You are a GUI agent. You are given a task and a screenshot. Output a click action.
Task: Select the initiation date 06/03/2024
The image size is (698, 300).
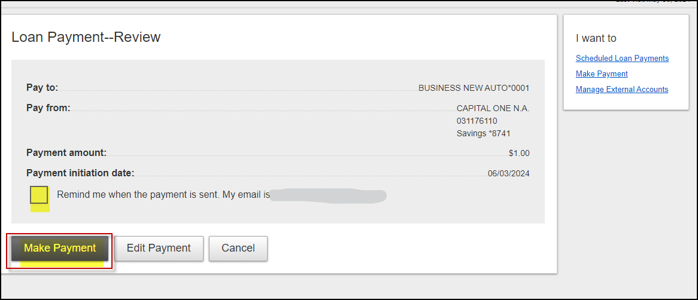point(509,173)
